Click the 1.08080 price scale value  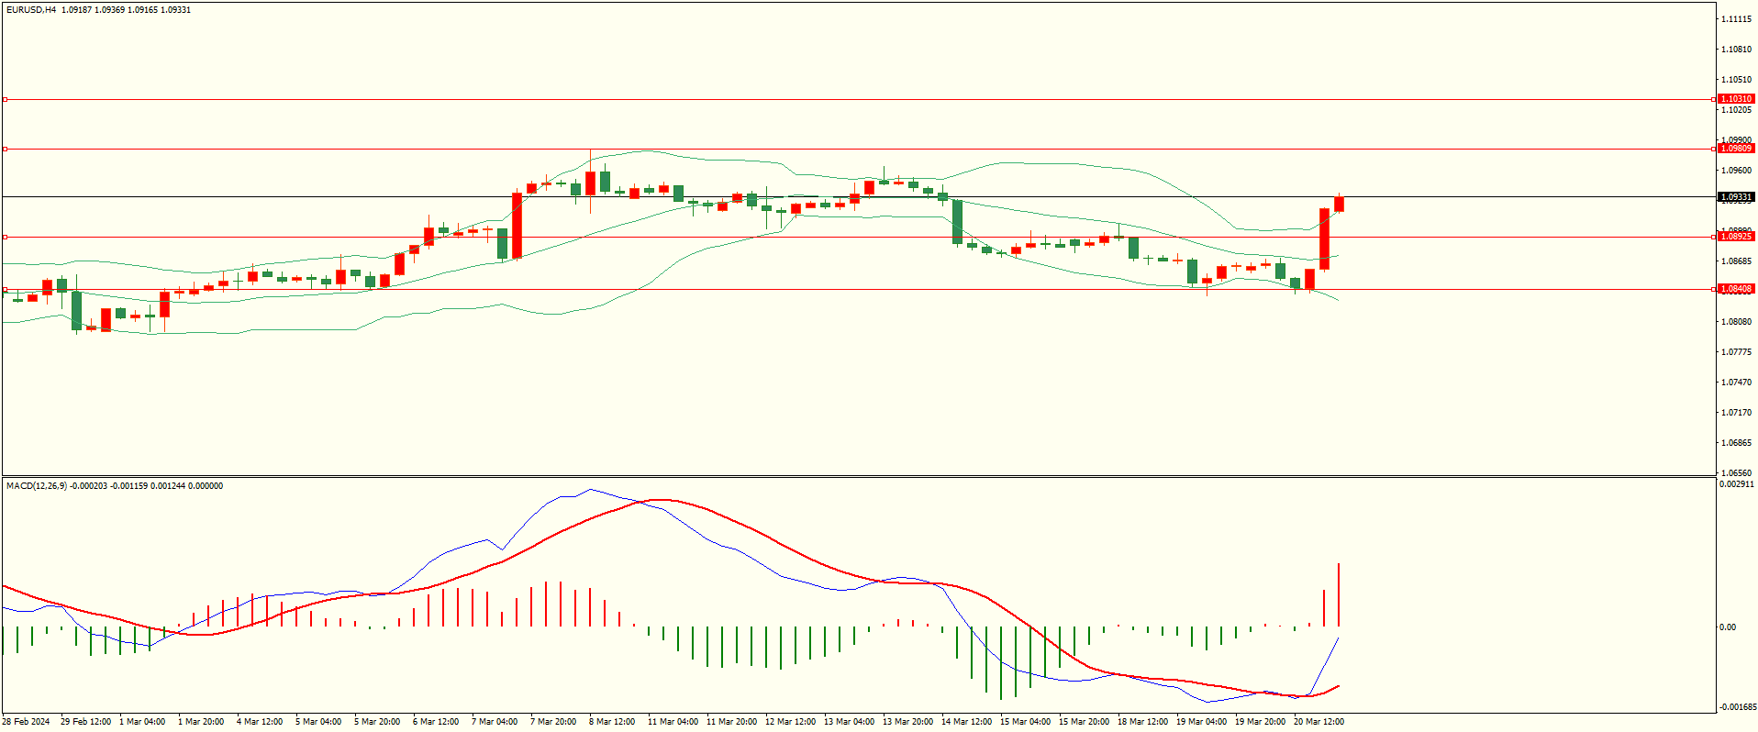click(x=1737, y=322)
